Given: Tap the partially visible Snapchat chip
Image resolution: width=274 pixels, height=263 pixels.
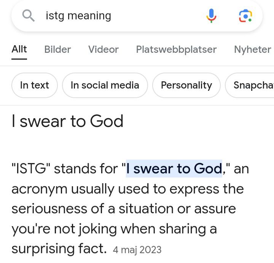Looking at the screenshot, I should pyautogui.click(x=251, y=85).
